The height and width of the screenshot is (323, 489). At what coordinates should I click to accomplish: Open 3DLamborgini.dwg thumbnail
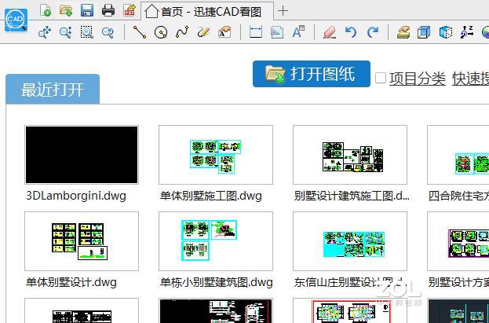tap(82, 155)
